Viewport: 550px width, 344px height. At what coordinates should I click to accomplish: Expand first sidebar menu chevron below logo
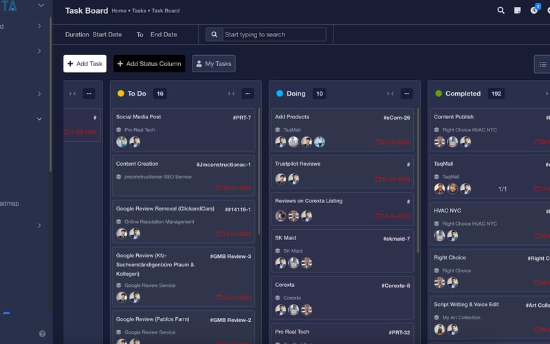click(39, 26)
